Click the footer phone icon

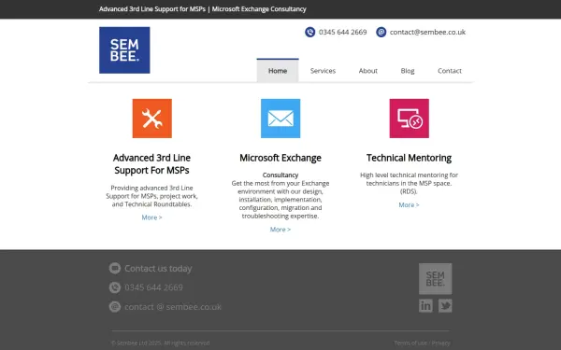click(x=115, y=287)
